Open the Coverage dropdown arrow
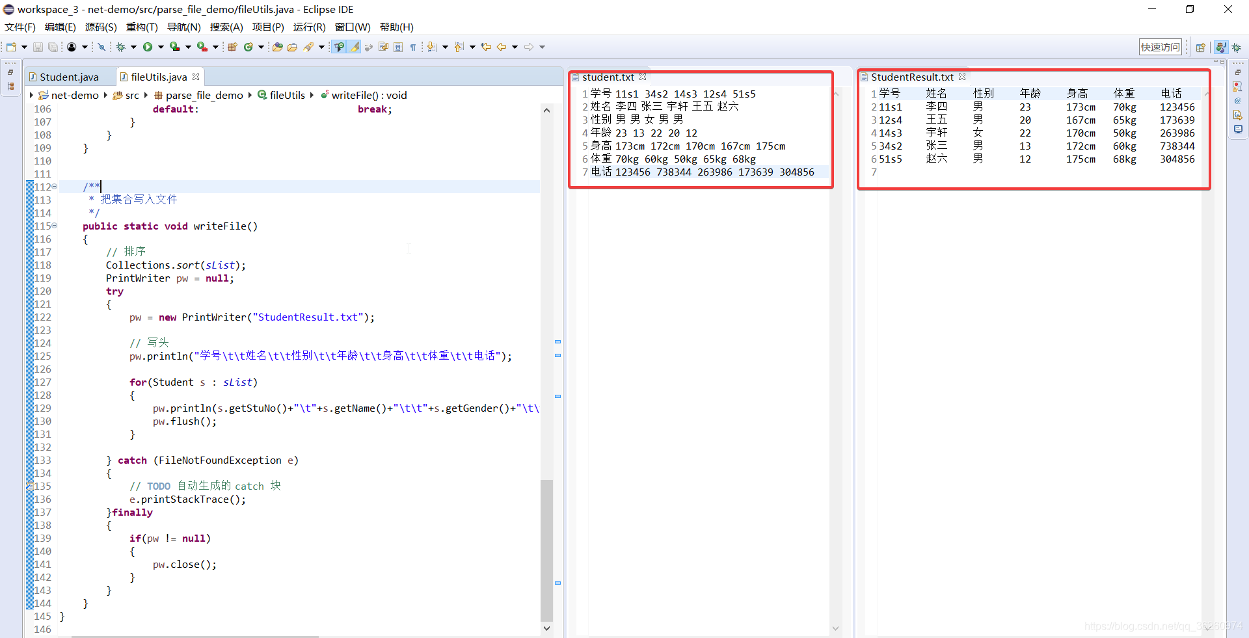 pyautogui.click(x=188, y=47)
